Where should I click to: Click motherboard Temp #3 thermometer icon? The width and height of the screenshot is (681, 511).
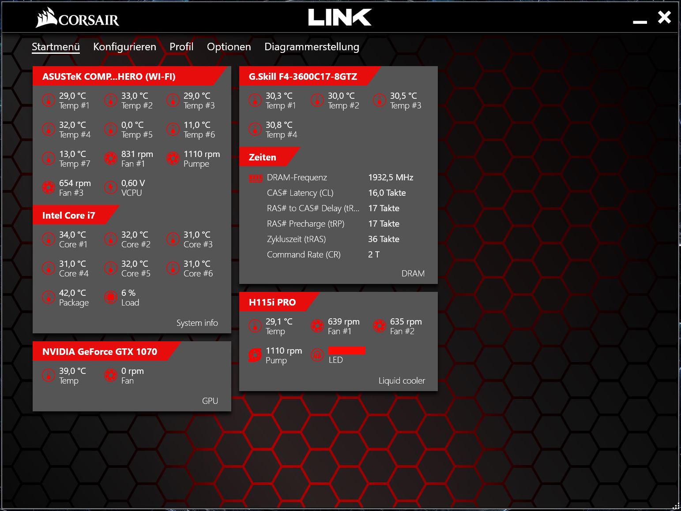tap(173, 100)
